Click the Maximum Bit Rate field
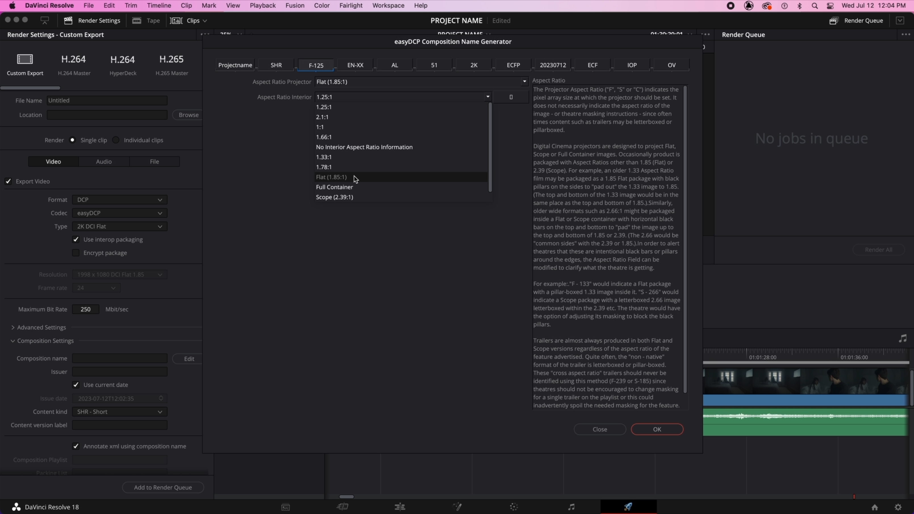 pos(85,309)
